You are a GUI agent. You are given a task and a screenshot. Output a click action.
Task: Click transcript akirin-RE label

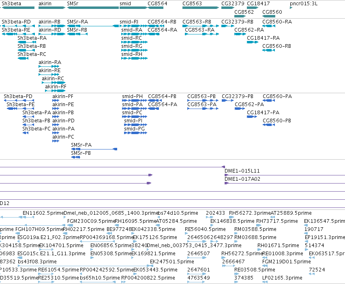pyautogui.click(x=49, y=70)
